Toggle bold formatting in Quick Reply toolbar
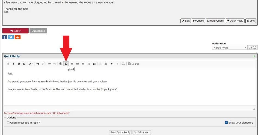The height and width of the screenshot is (135, 273). (x=8, y=64)
